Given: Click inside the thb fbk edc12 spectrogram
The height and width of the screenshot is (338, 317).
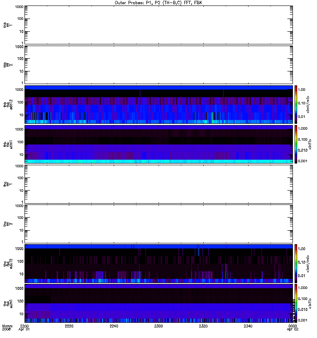Looking at the screenshot, I should click(158, 104).
